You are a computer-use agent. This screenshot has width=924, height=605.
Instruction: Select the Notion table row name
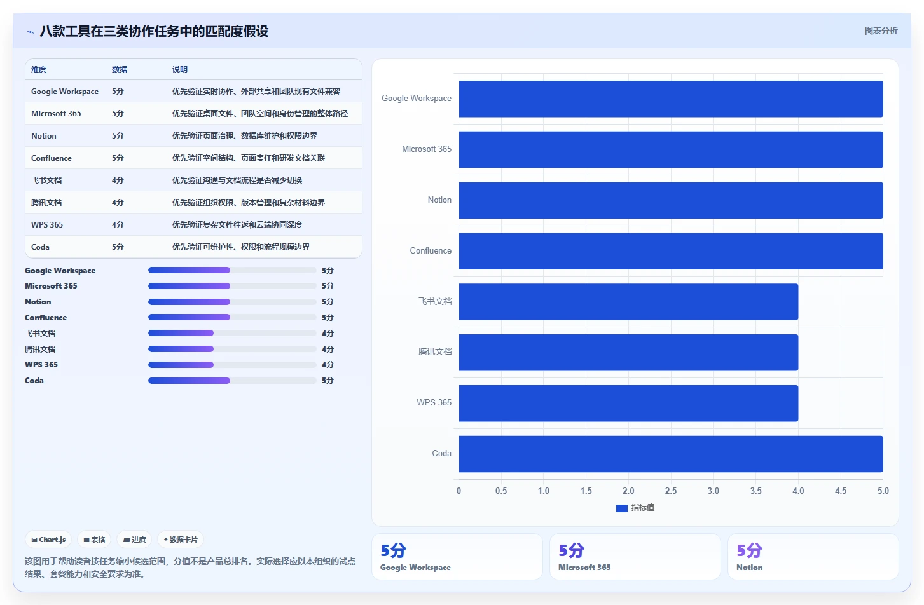(x=44, y=136)
